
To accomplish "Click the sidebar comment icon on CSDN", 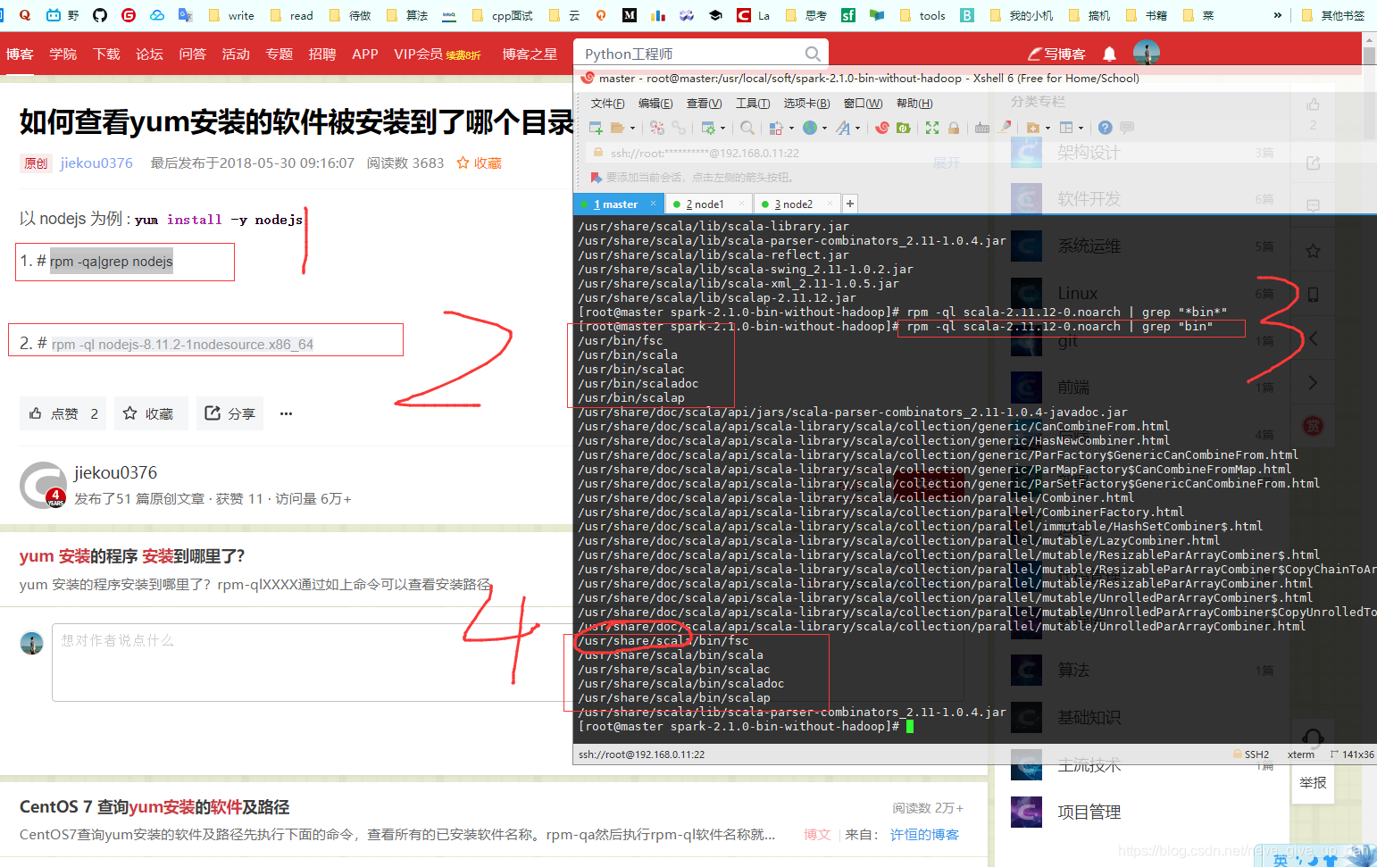I will [x=1313, y=205].
